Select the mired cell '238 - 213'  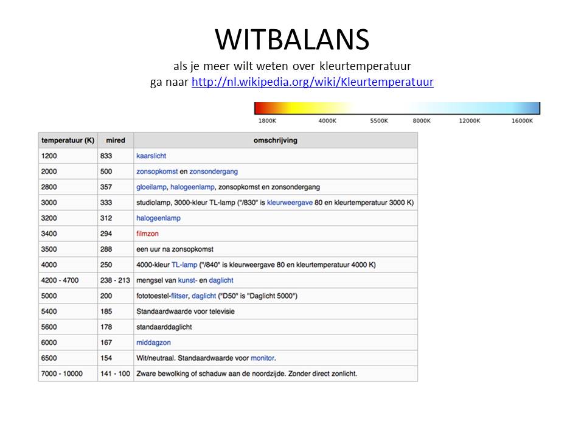point(115,280)
